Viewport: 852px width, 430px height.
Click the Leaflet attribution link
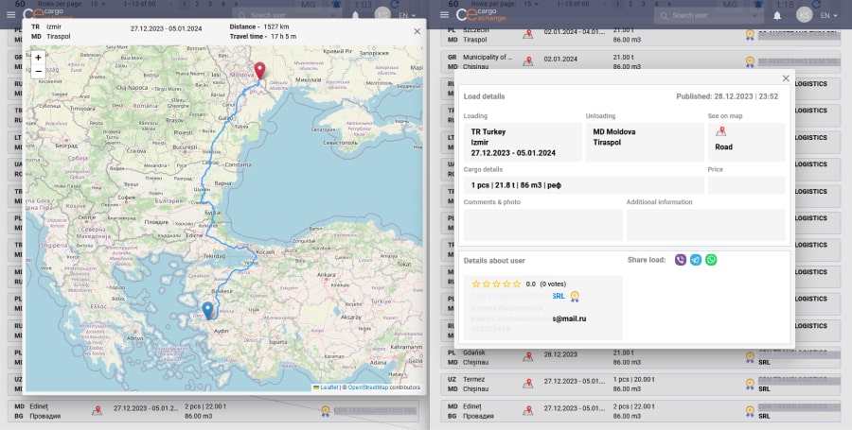pos(328,387)
